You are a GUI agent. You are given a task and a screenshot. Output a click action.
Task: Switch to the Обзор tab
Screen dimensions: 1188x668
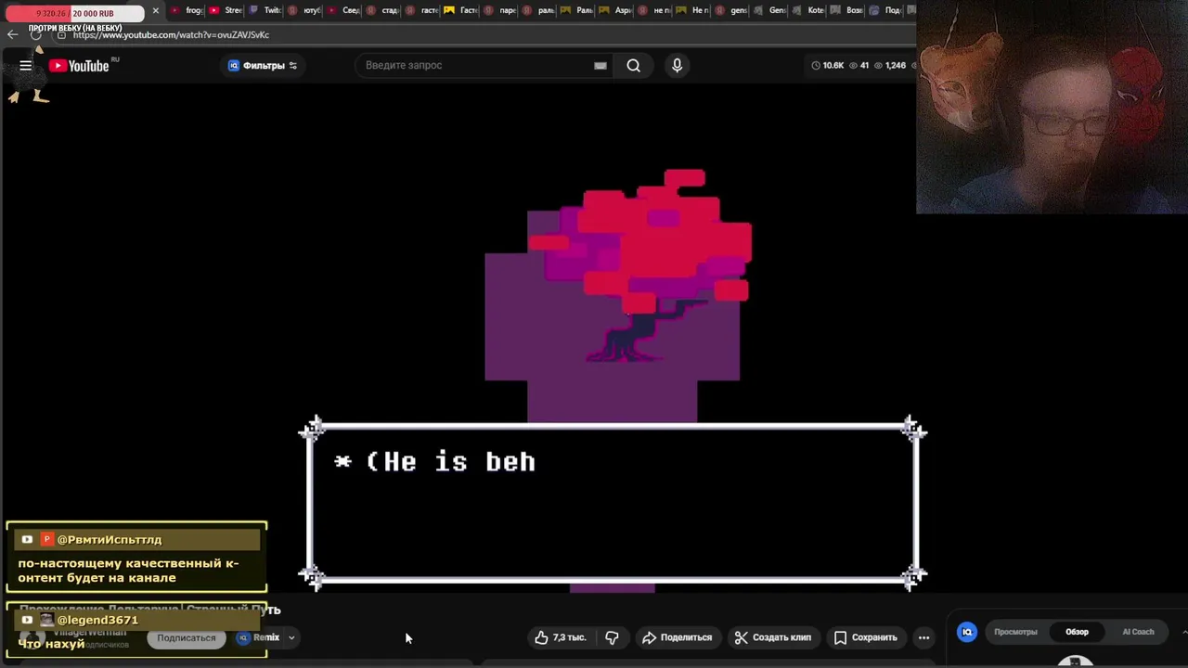coord(1077,632)
